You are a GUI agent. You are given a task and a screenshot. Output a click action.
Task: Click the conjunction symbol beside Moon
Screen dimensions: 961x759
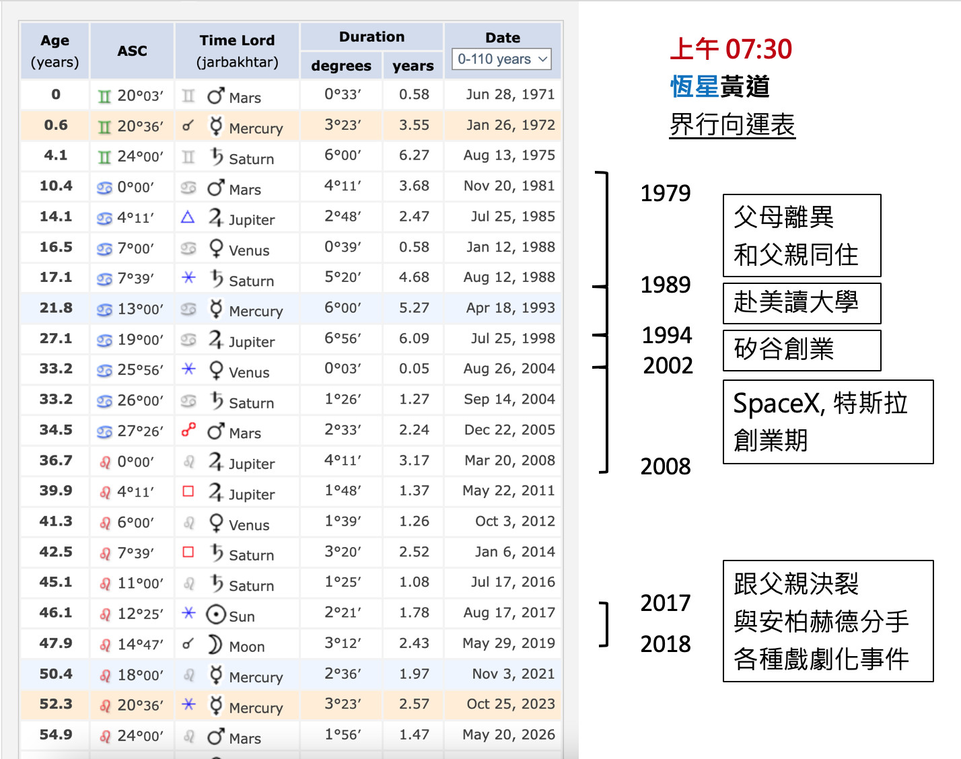tap(188, 644)
